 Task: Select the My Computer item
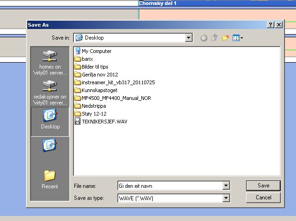(93, 51)
